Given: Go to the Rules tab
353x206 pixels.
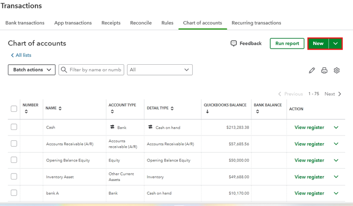Looking at the screenshot, I should click(x=167, y=23).
